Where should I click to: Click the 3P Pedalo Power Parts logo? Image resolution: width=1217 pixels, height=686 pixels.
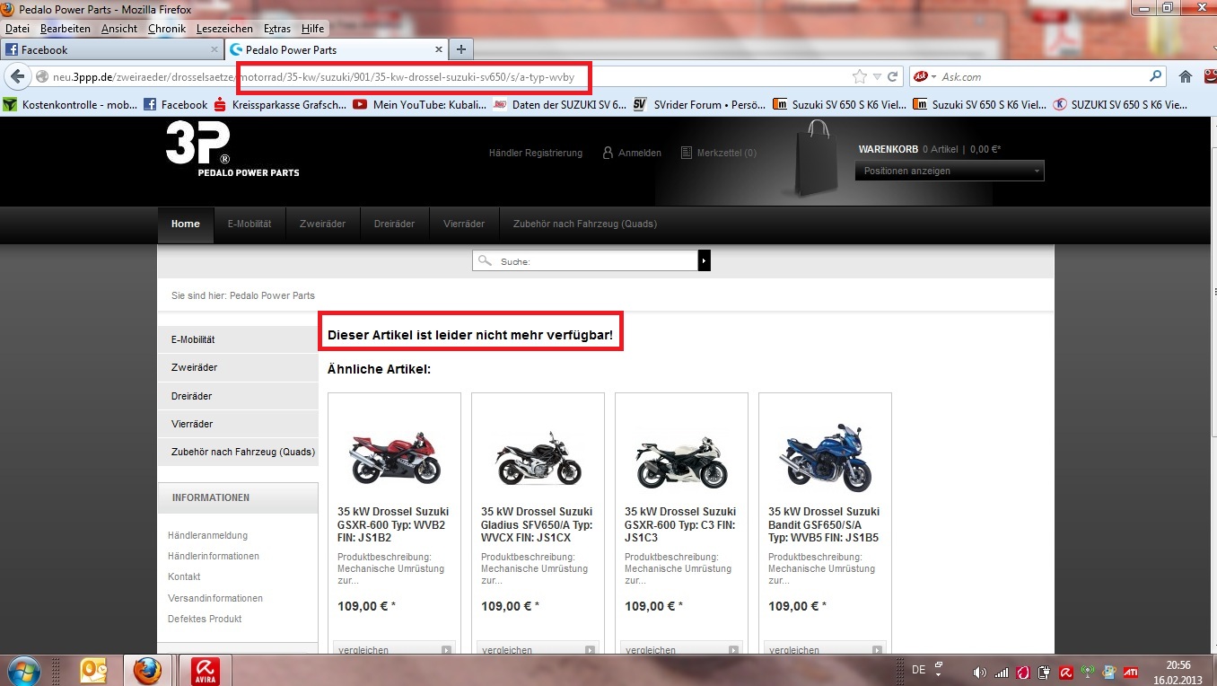point(232,150)
